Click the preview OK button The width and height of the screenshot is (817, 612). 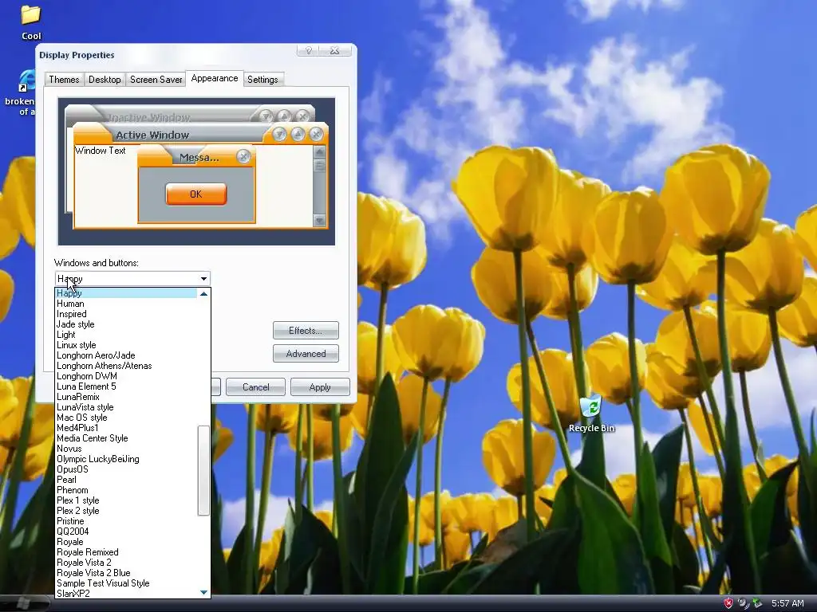point(196,194)
